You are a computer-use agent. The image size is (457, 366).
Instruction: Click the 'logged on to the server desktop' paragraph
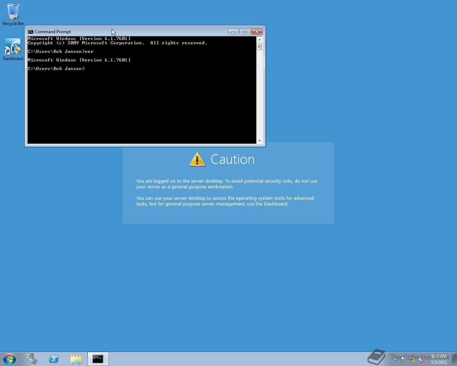click(227, 184)
